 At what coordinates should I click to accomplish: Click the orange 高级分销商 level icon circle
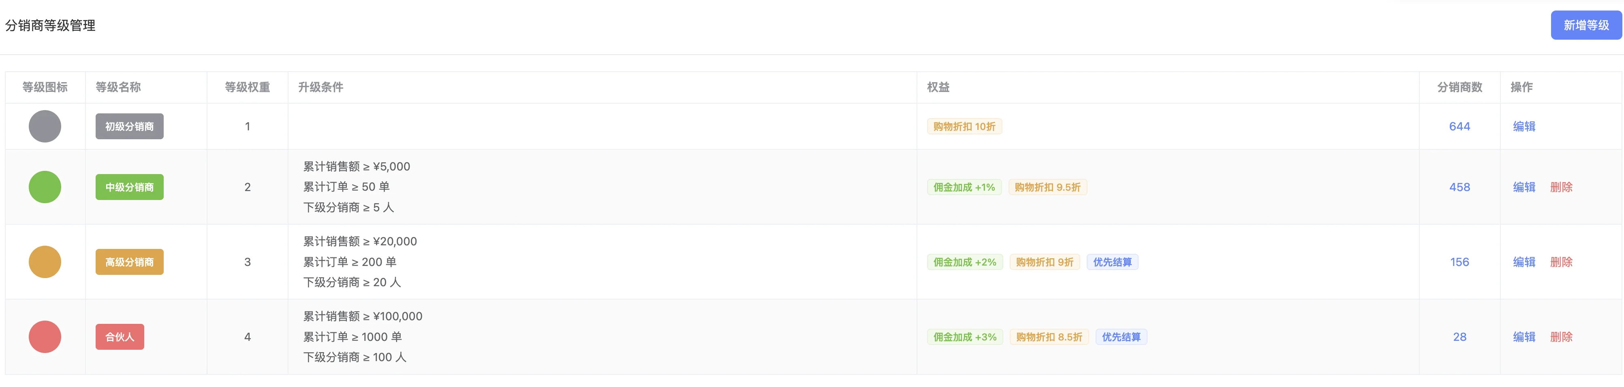(x=45, y=262)
